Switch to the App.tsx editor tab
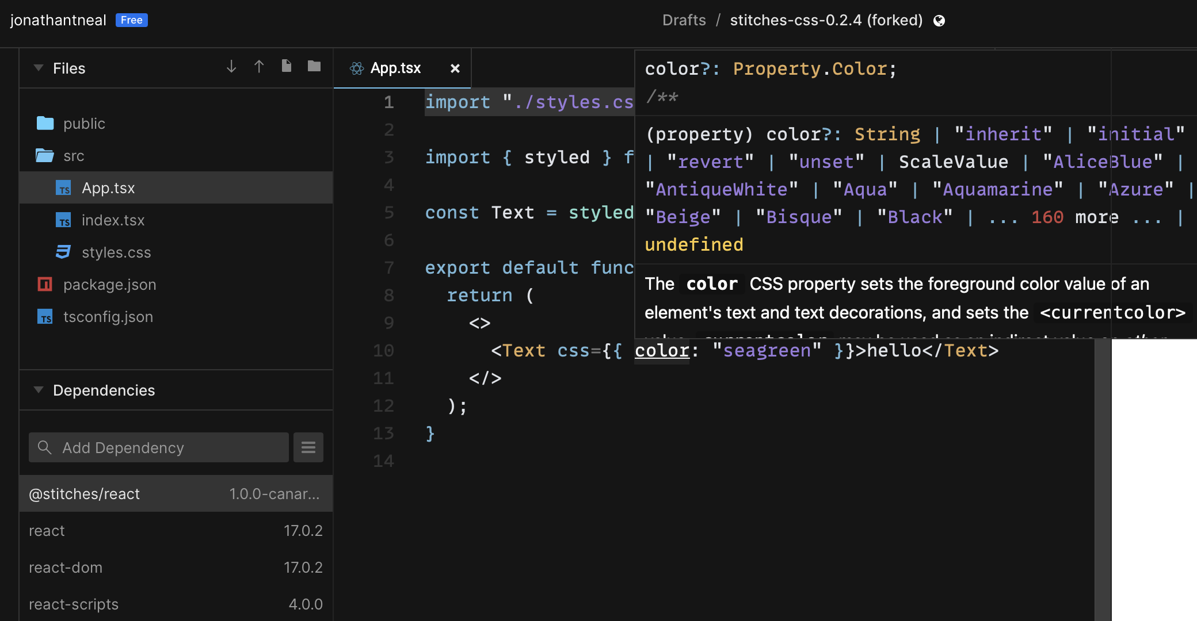 click(395, 67)
